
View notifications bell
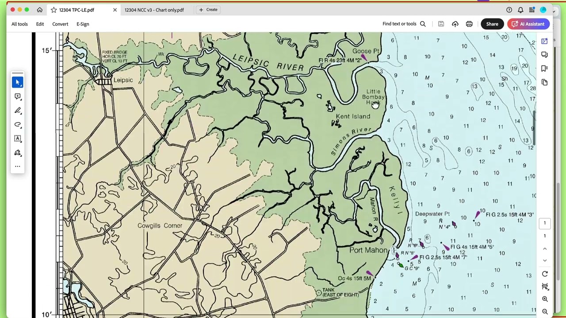tap(520, 10)
